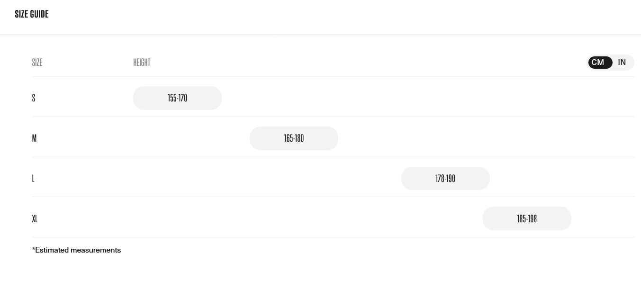The image size is (641, 281).
Task: Click the SIZE column header
Action: click(37, 63)
